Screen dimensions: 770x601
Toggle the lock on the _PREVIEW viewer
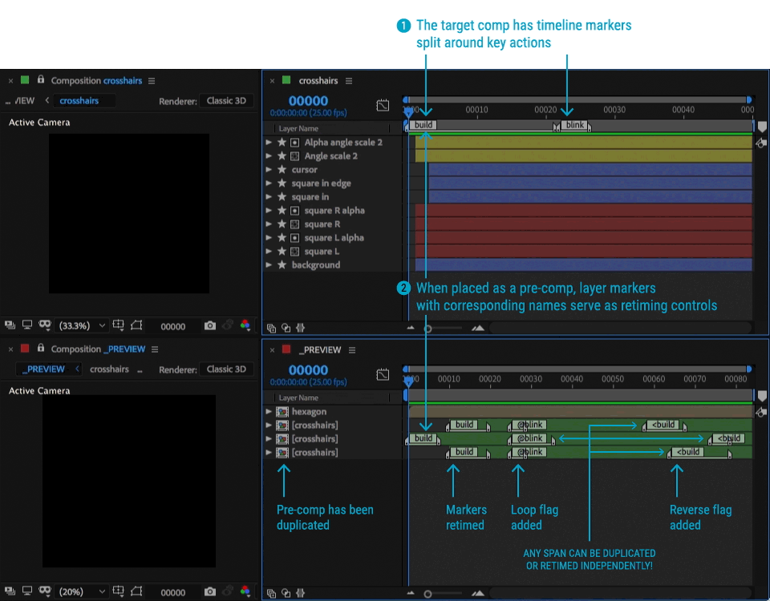[x=41, y=349]
